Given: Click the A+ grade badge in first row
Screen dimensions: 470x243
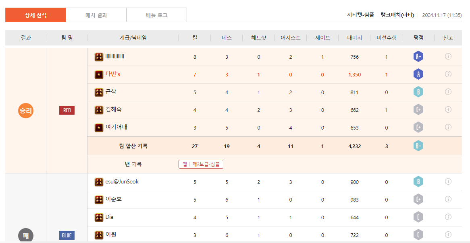Looking at the screenshot, I should pos(418,57).
